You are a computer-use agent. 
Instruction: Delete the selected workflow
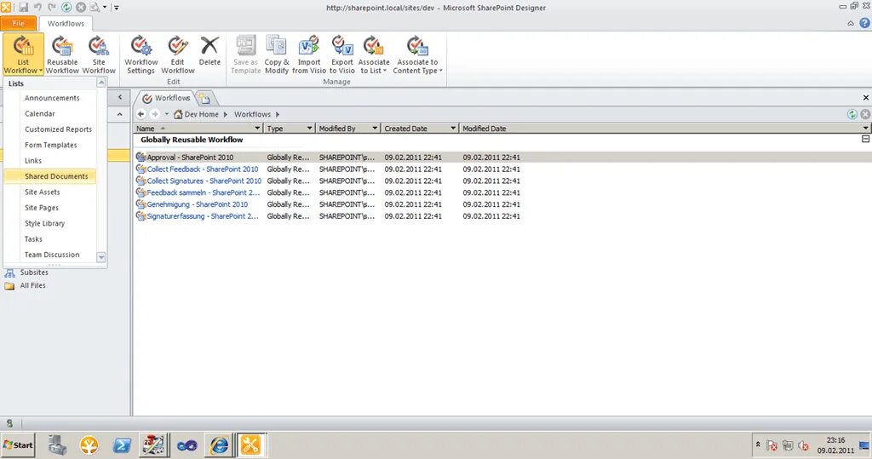point(209,51)
